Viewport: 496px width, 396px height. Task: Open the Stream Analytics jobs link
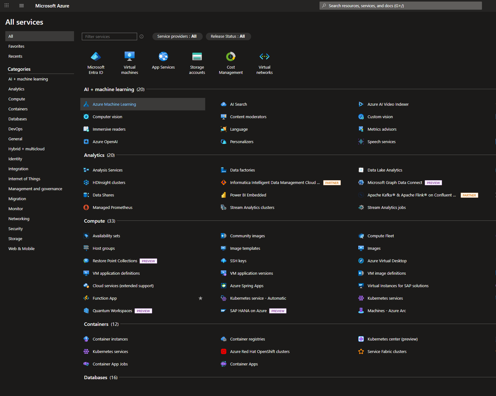(387, 207)
